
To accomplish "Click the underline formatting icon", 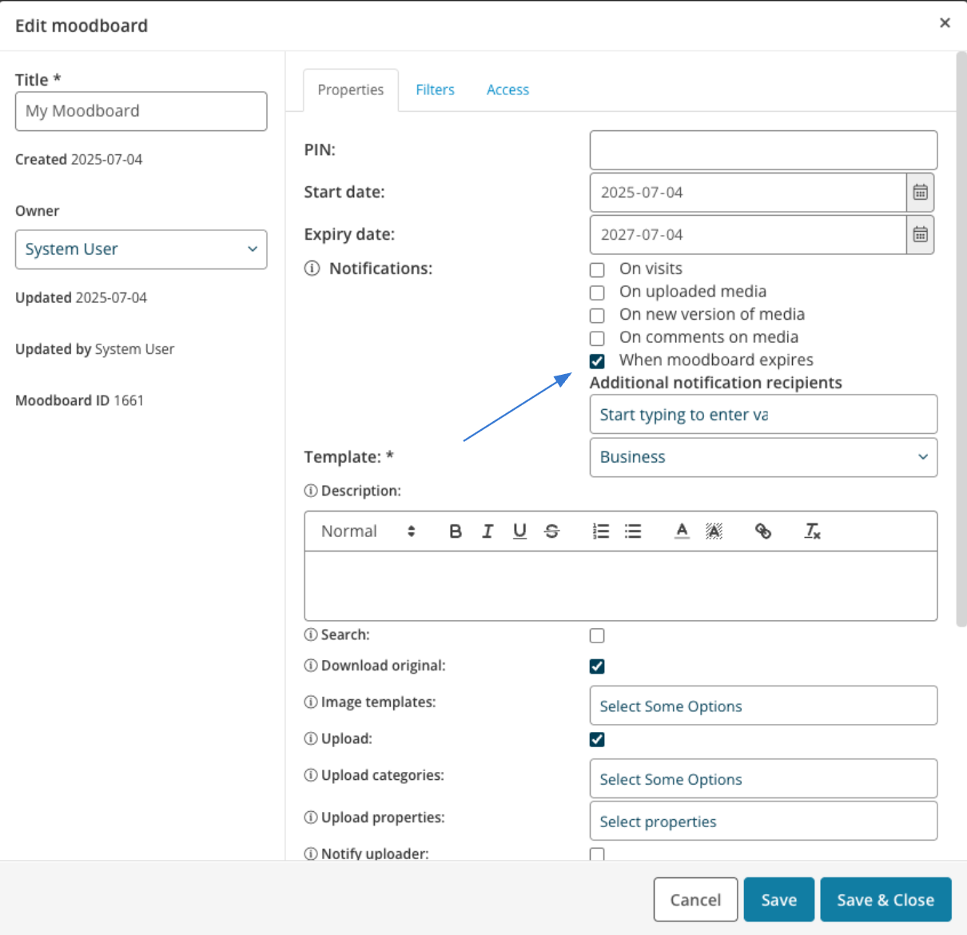I will 519,531.
